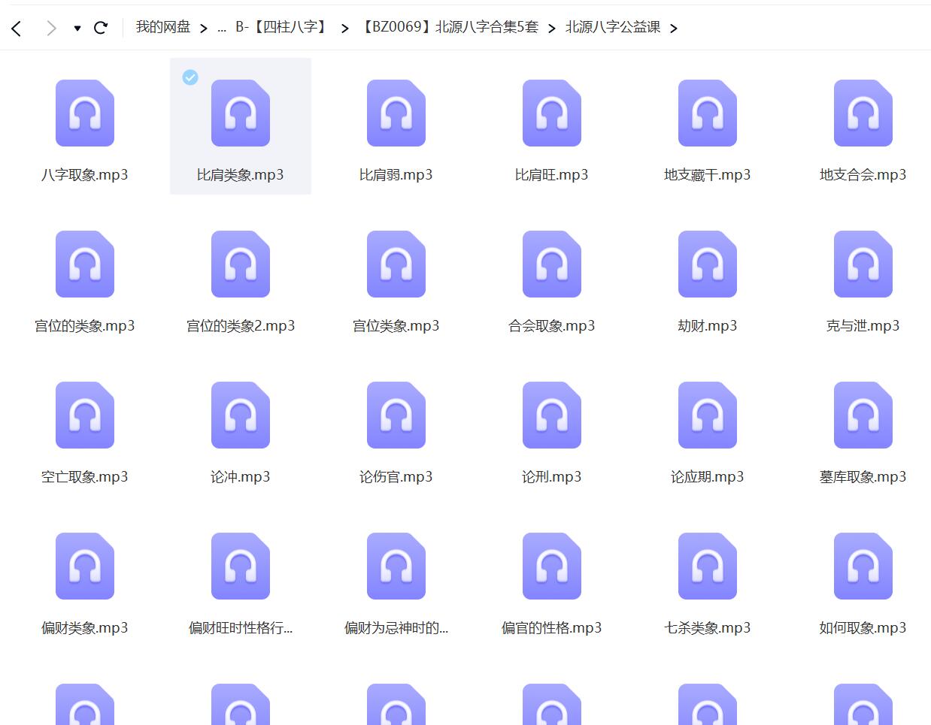Image resolution: width=931 pixels, height=725 pixels.
Task: Open 【BZ0069】北源八字合集5套 breadcrumb folder
Action: tap(448, 27)
